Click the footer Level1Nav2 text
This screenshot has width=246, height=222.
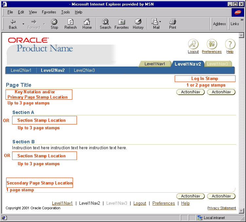[x=89, y=203]
